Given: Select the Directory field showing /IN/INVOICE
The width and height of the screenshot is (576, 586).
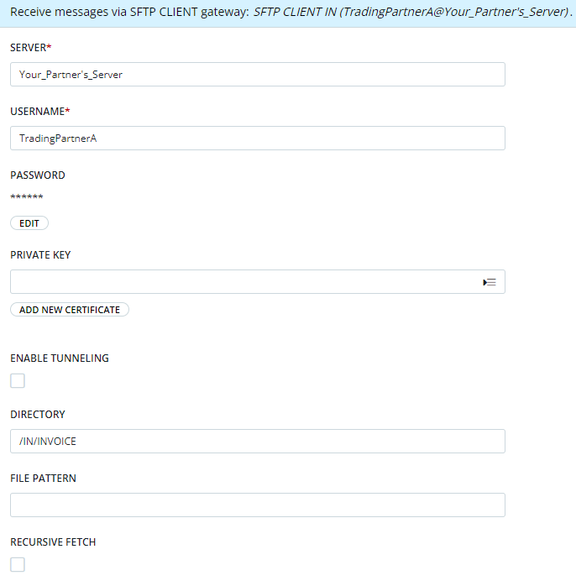Looking at the screenshot, I should 257,442.
